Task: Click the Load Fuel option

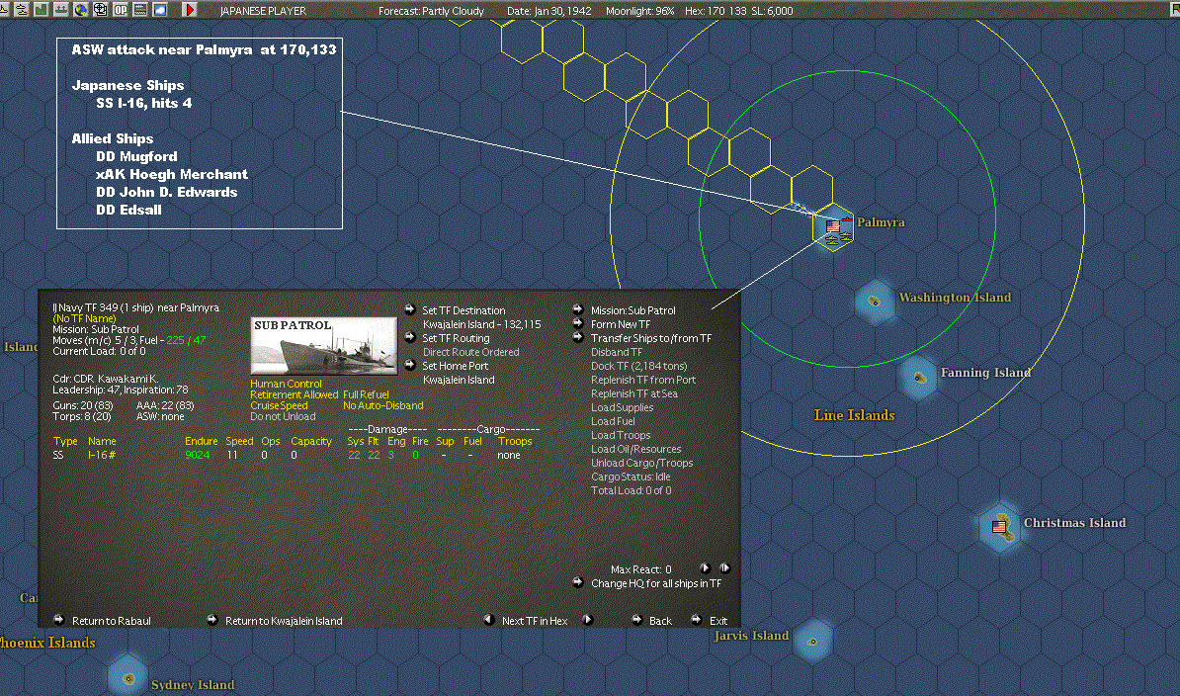Action: pyautogui.click(x=613, y=421)
